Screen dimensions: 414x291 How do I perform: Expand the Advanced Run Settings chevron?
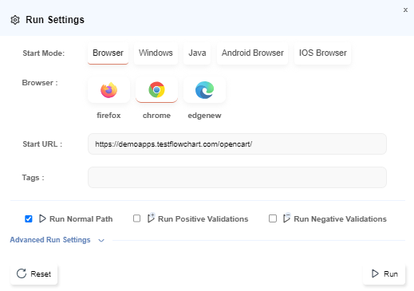pos(101,240)
